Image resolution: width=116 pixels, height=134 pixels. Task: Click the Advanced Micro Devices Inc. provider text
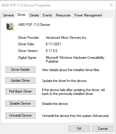tap(66, 38)
